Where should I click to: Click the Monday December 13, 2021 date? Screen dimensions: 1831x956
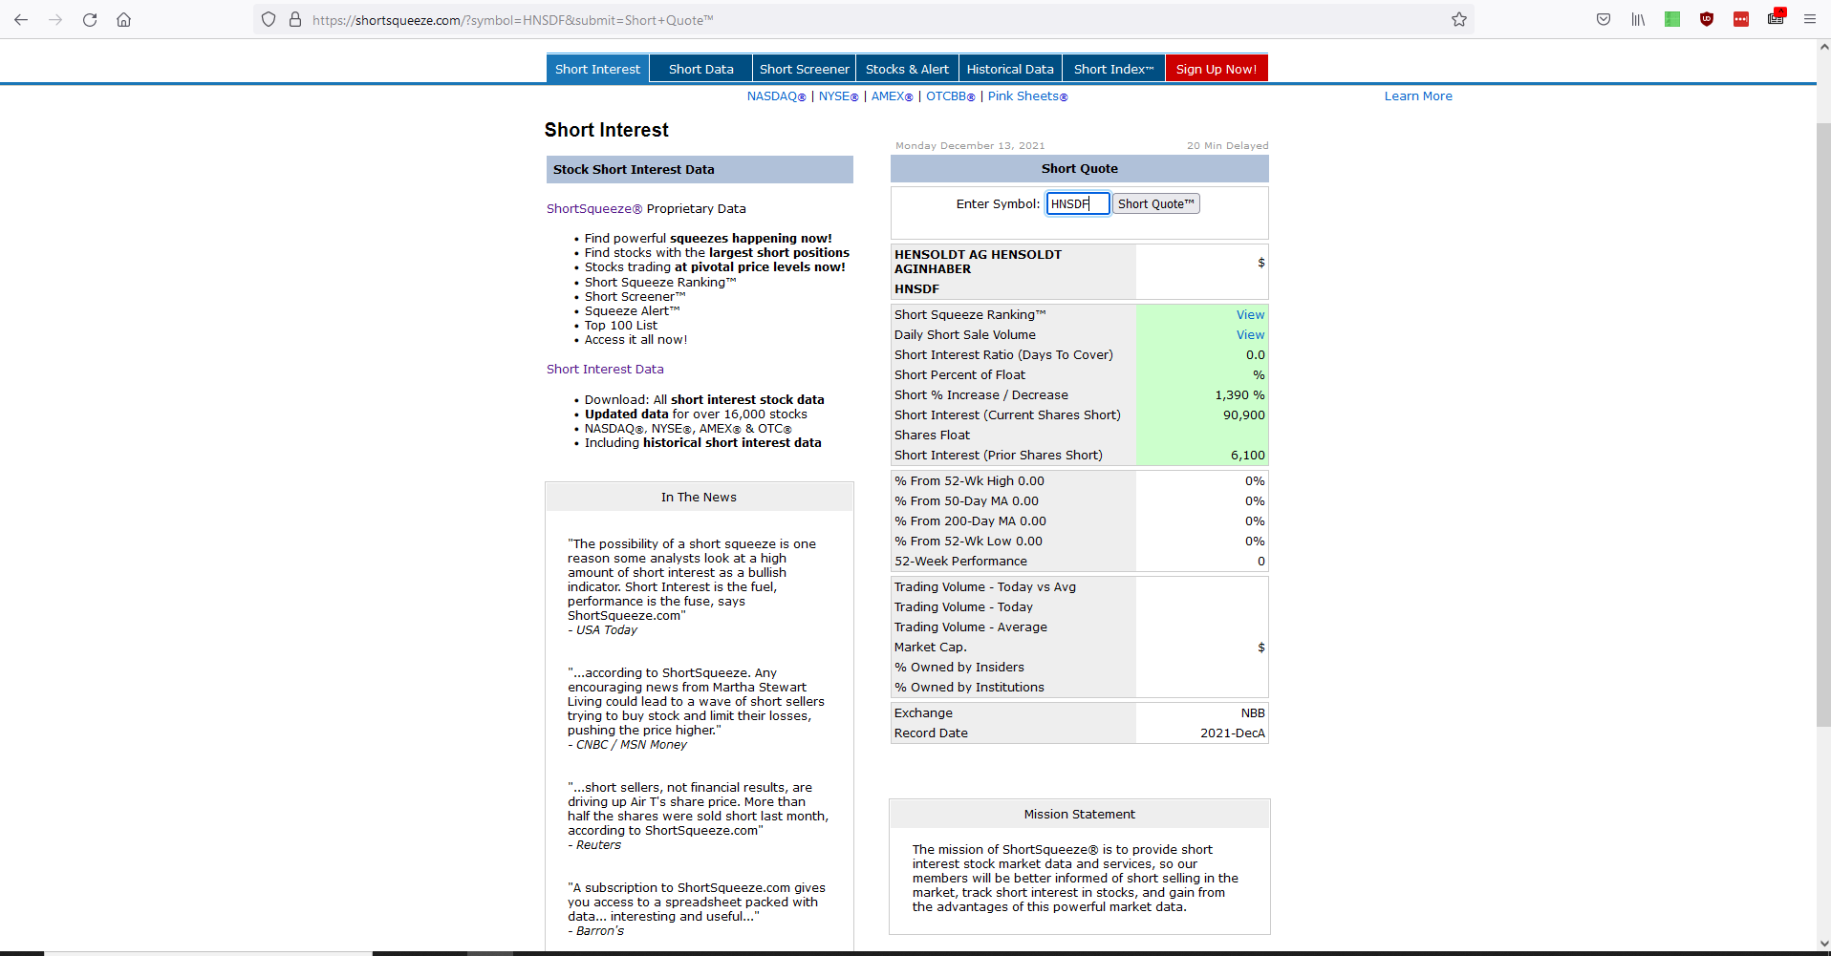970,146
